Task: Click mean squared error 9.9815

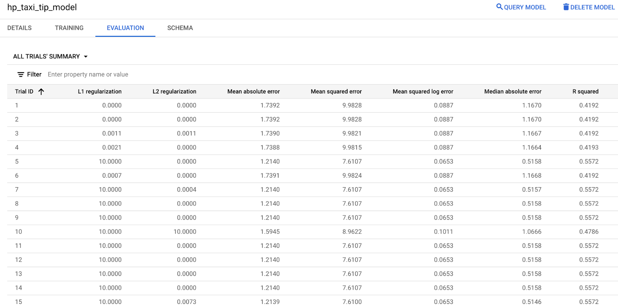Action: click(x=352, y=148)
